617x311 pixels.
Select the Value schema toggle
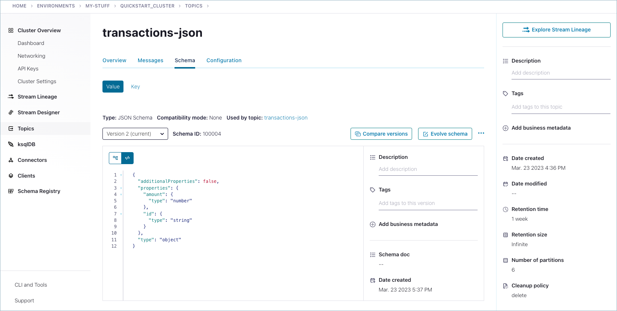pyautogui.click(x=113, y=87)
